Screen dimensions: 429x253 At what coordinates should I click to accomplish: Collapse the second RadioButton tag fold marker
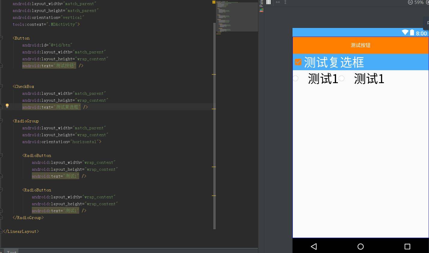click(x=1, y=190)
